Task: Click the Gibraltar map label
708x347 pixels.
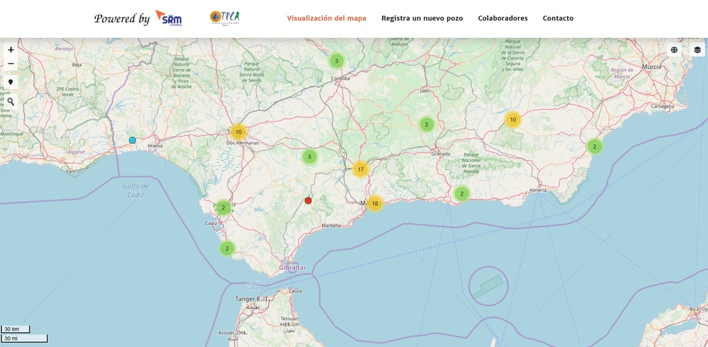Action: click(x=292, y=268)
